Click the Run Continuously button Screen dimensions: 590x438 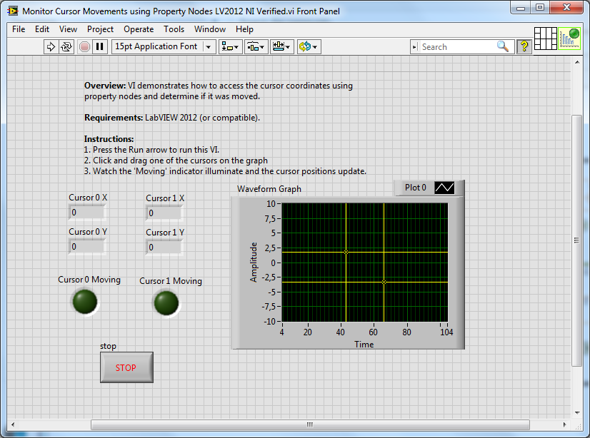(66, 46)
